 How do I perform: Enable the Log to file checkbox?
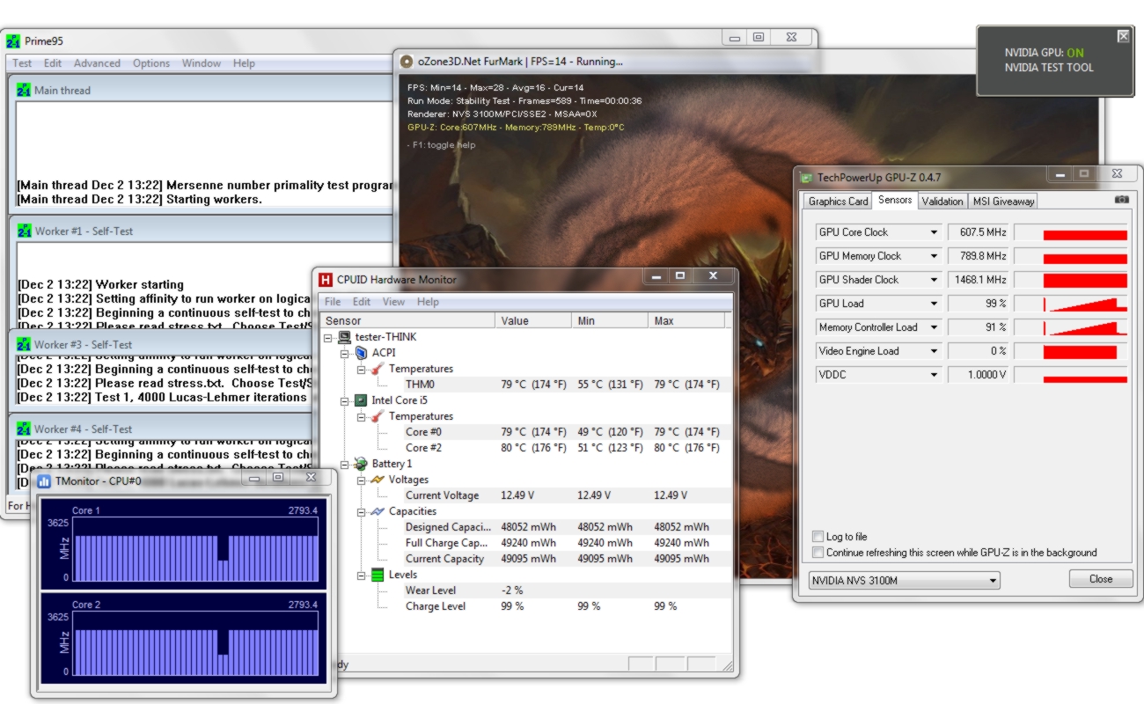(x=818, y=537)
